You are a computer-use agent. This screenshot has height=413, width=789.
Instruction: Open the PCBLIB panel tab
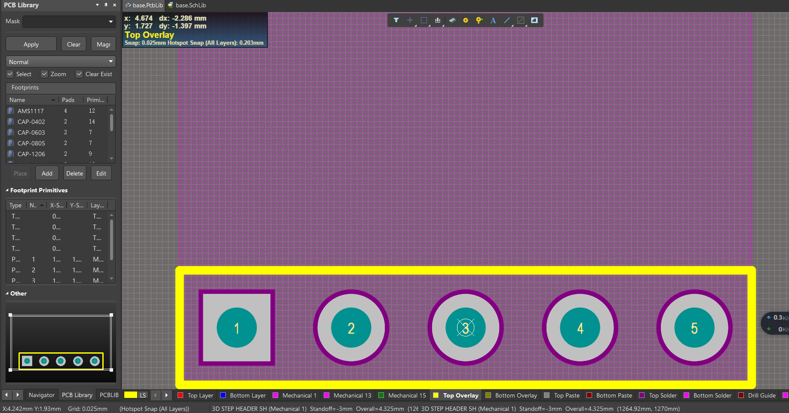(109, 395)
